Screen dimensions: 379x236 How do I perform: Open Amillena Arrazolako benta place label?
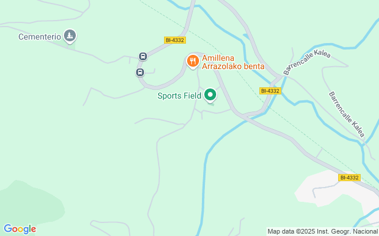(x=233, y=62)
